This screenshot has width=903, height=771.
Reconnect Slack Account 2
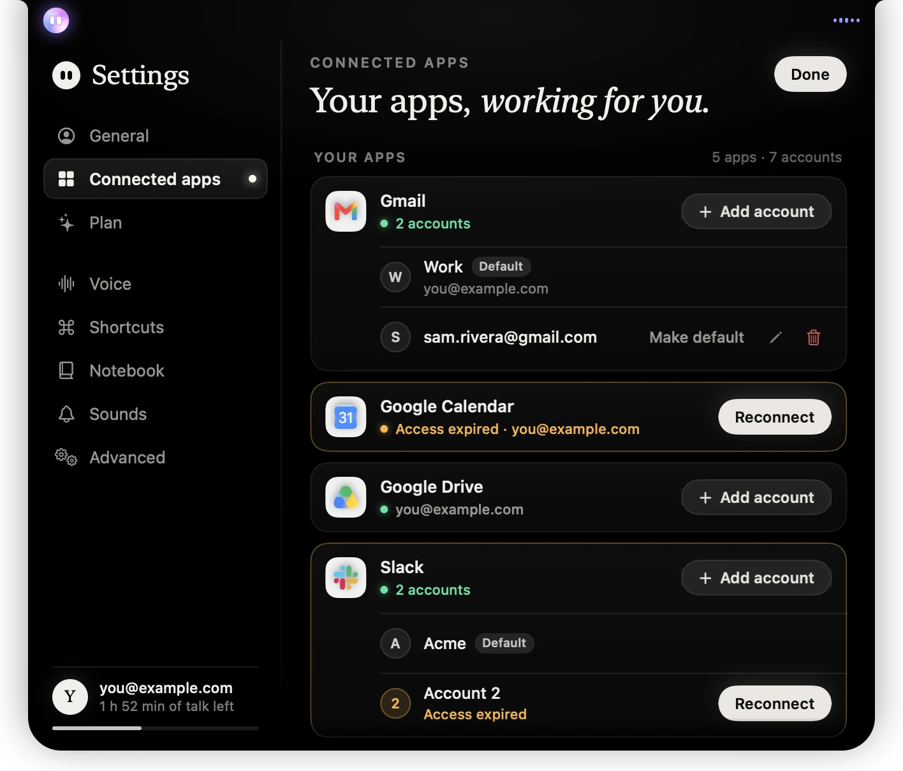pyautogui.click(x=775, y=703)
